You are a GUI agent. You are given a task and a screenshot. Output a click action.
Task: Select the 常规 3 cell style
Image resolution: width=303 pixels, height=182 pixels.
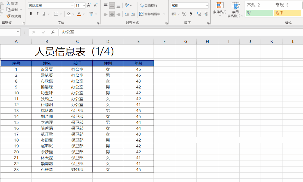pyautogui.click(x=288, y=5)
